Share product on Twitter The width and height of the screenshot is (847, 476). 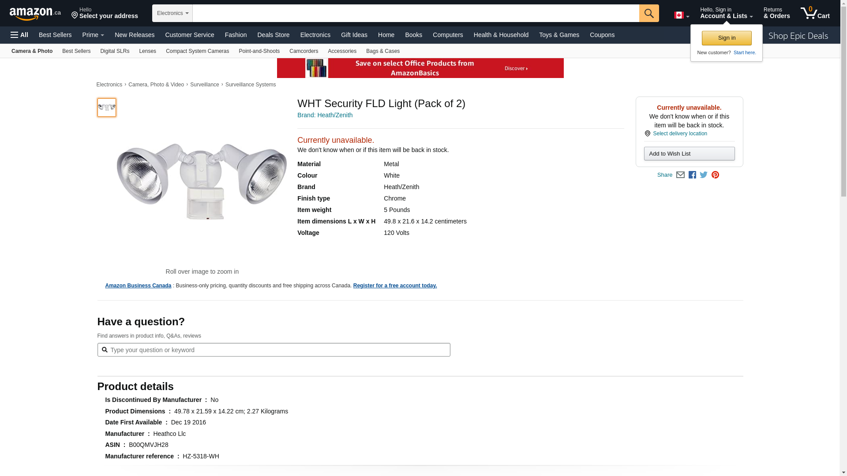pos(704,175)
